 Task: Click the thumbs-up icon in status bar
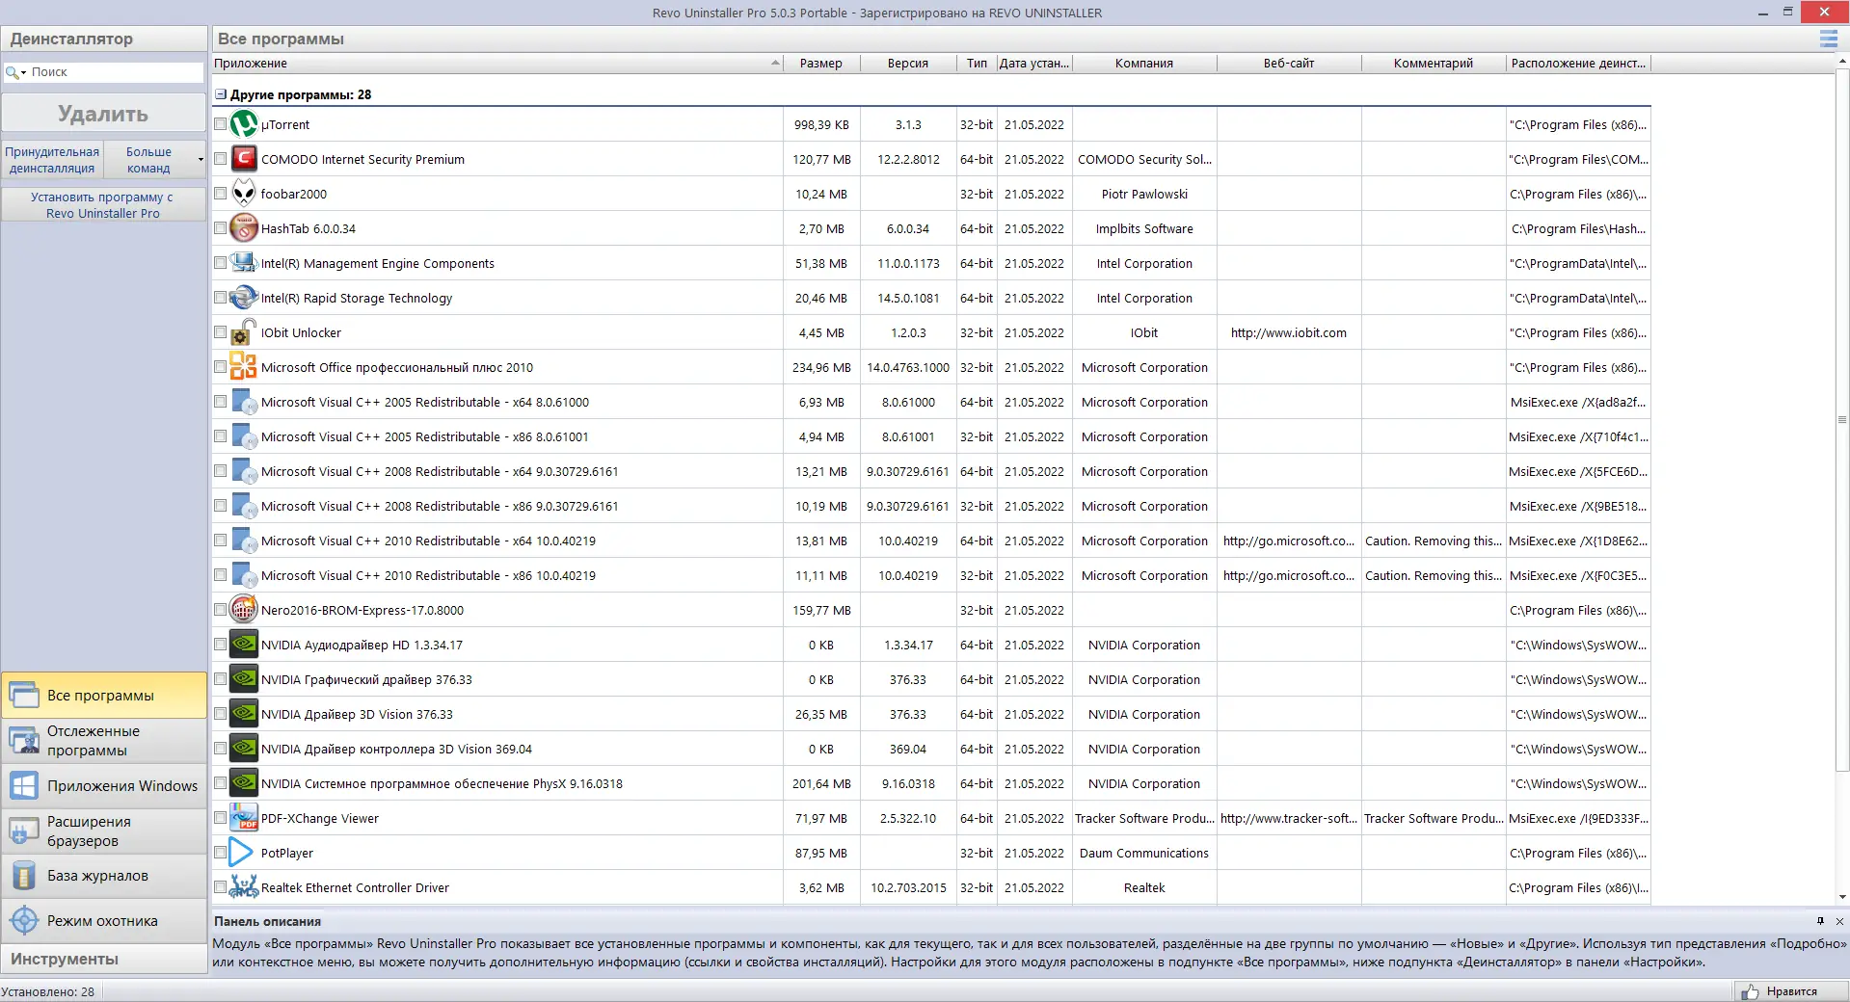1750,991
